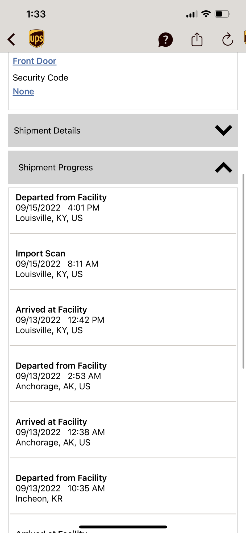This screenshot has width=246, height=533.
Task: Expand the Shipment Details chevron
Action: point(223,130)
